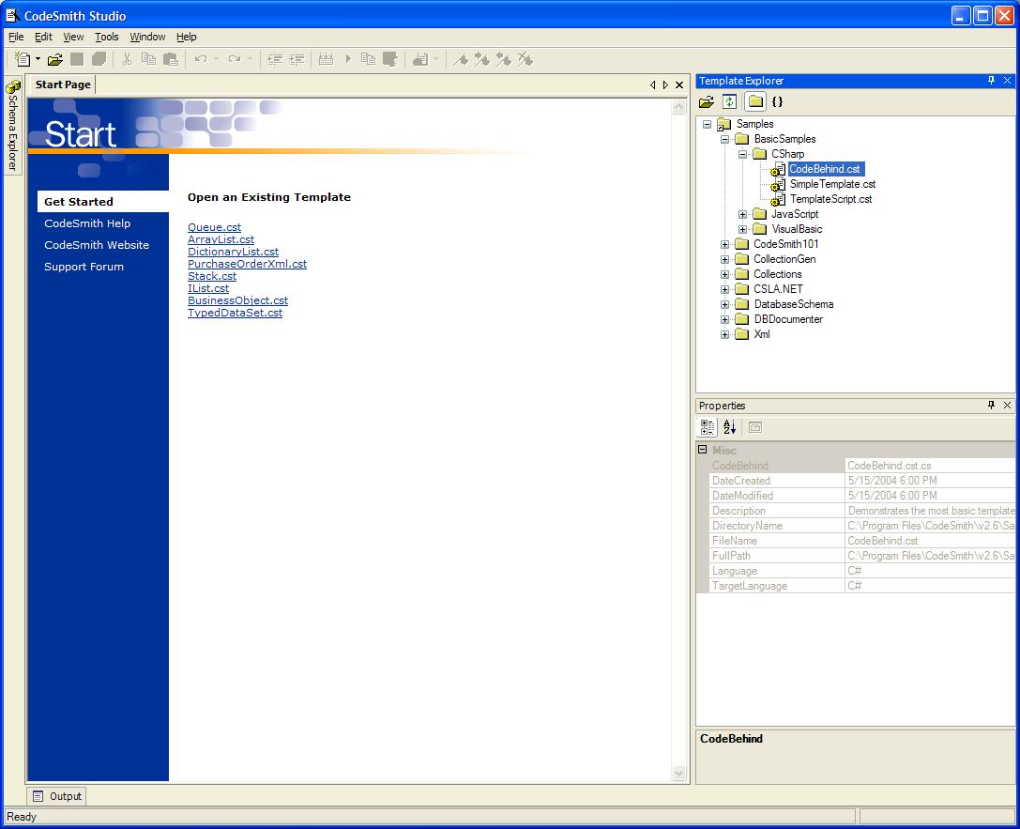
Task: Expand the DatabaseSchema folder node
Action: point(724,304)
